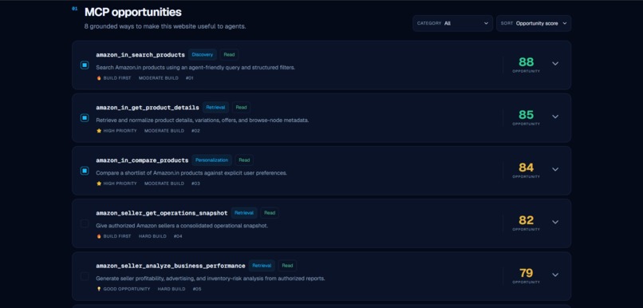The image size is (643, 308).
Task: Open the Sort by Opportunity score dropdown
Action: pyautogui.click(x=534, y=23)
